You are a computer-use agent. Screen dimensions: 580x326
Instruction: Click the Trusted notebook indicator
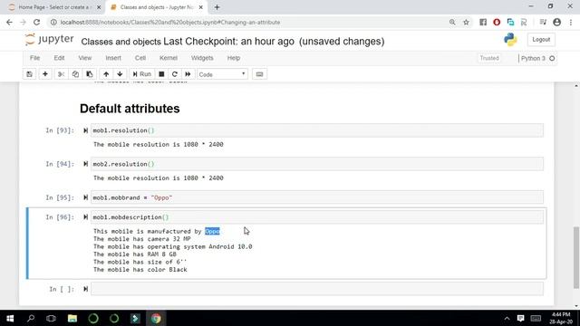coord(489,58)
